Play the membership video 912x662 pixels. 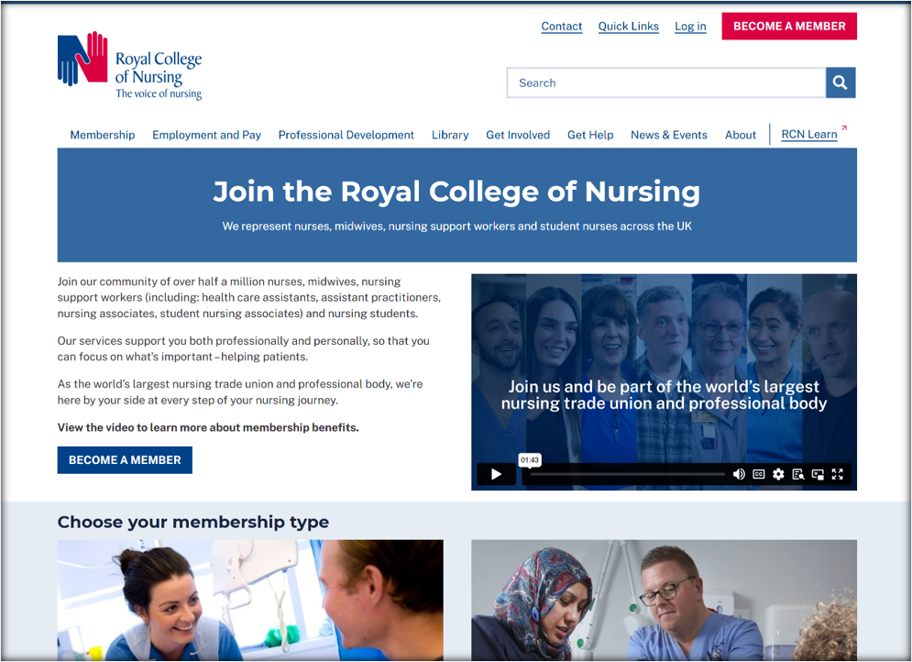pos(496,474)
